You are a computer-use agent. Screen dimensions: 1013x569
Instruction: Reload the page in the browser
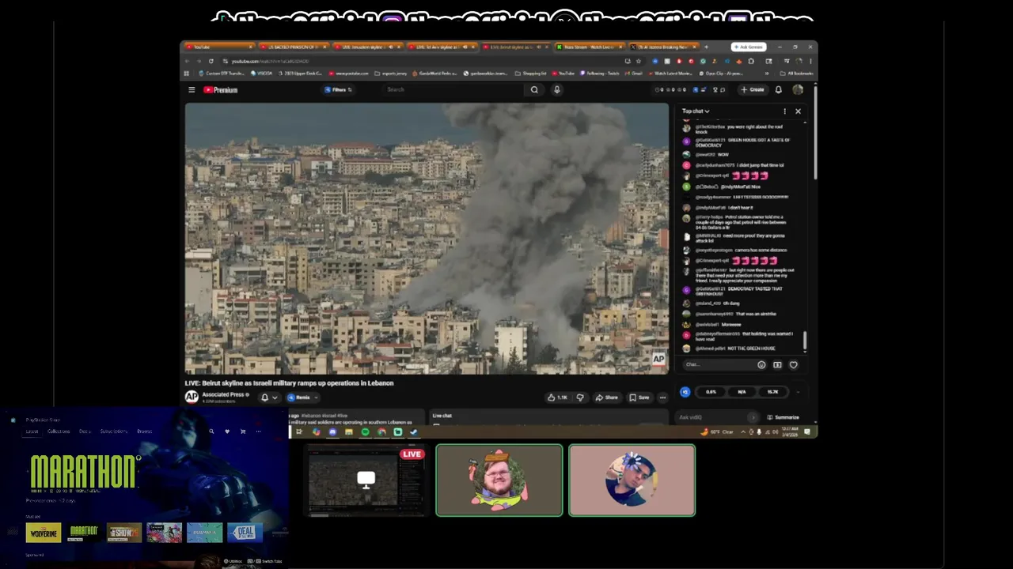[x=211, y=61]
